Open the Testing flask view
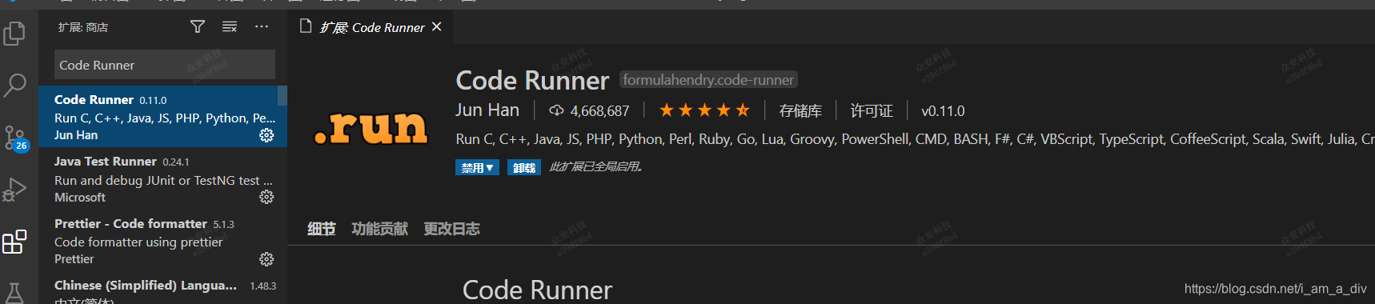 point(14,292)
